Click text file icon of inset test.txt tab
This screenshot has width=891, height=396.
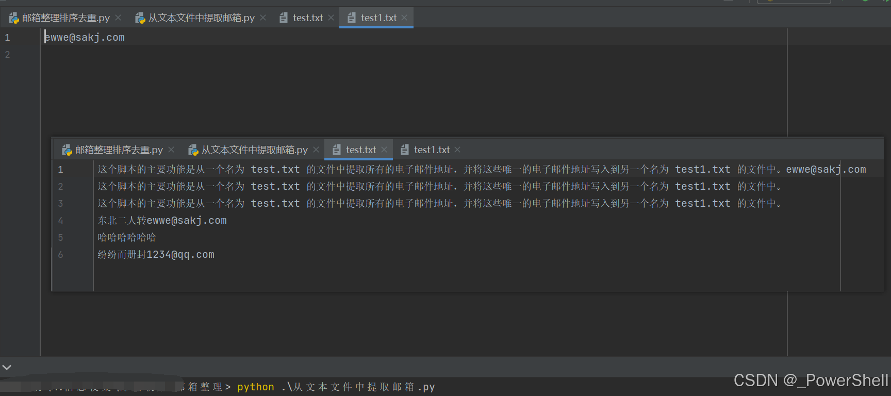(337, 150)
